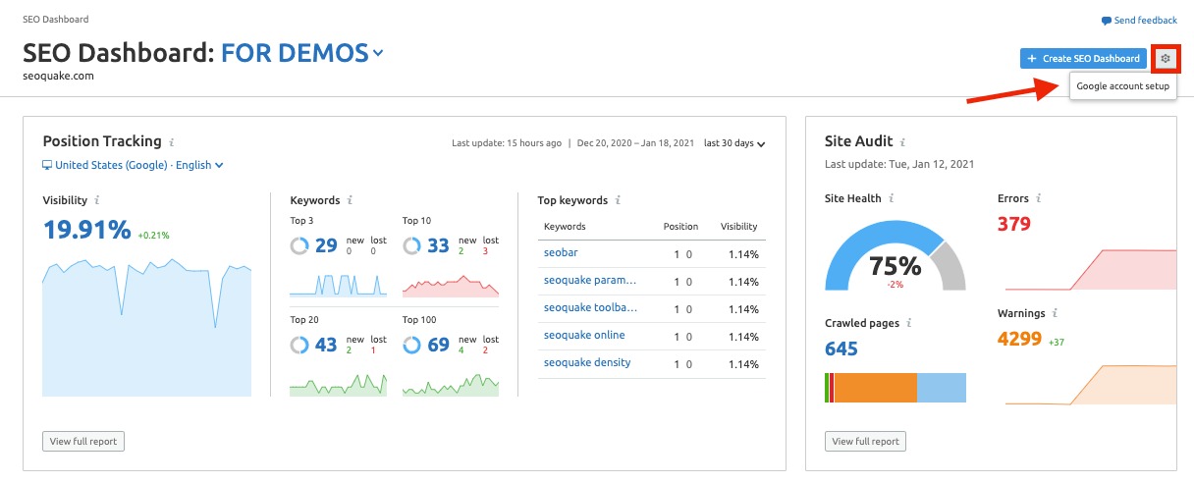Click Create SEO Dashboard button
Image resolution: width=1194 pixels, height=483 pixels.
[1084, 59]
